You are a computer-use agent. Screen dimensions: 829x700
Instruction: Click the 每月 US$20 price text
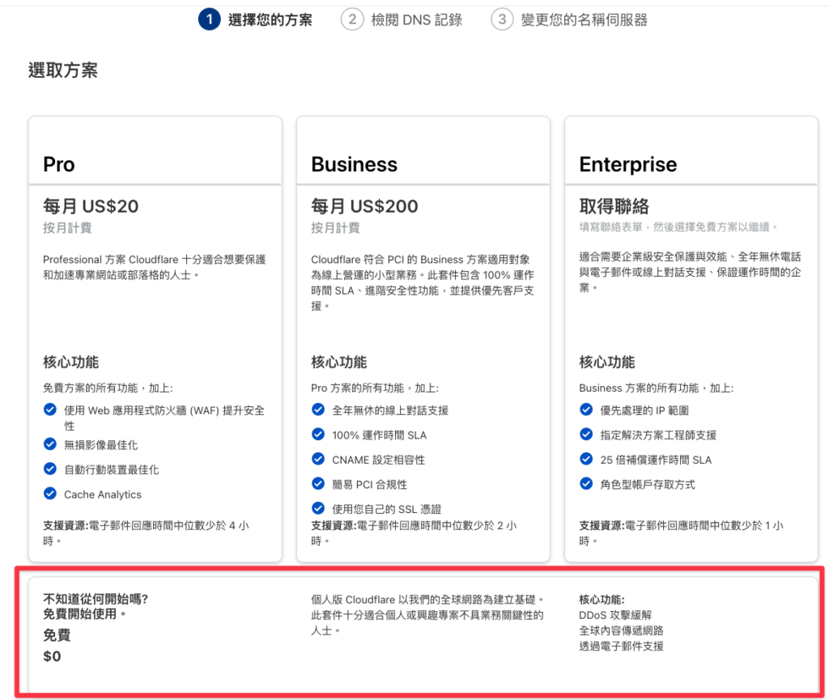91,206
